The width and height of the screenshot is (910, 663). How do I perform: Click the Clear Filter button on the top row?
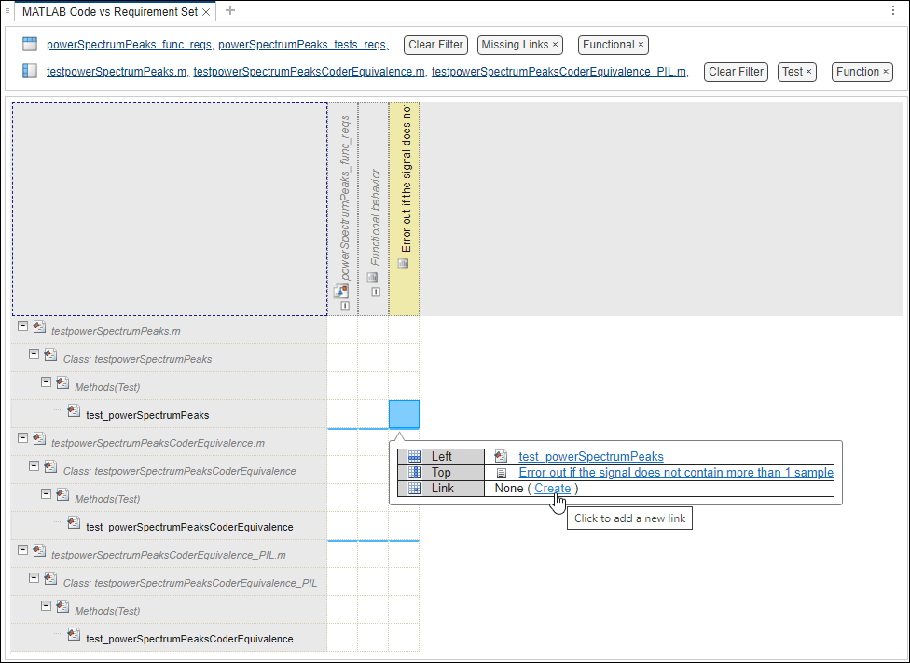coord(434,45)
